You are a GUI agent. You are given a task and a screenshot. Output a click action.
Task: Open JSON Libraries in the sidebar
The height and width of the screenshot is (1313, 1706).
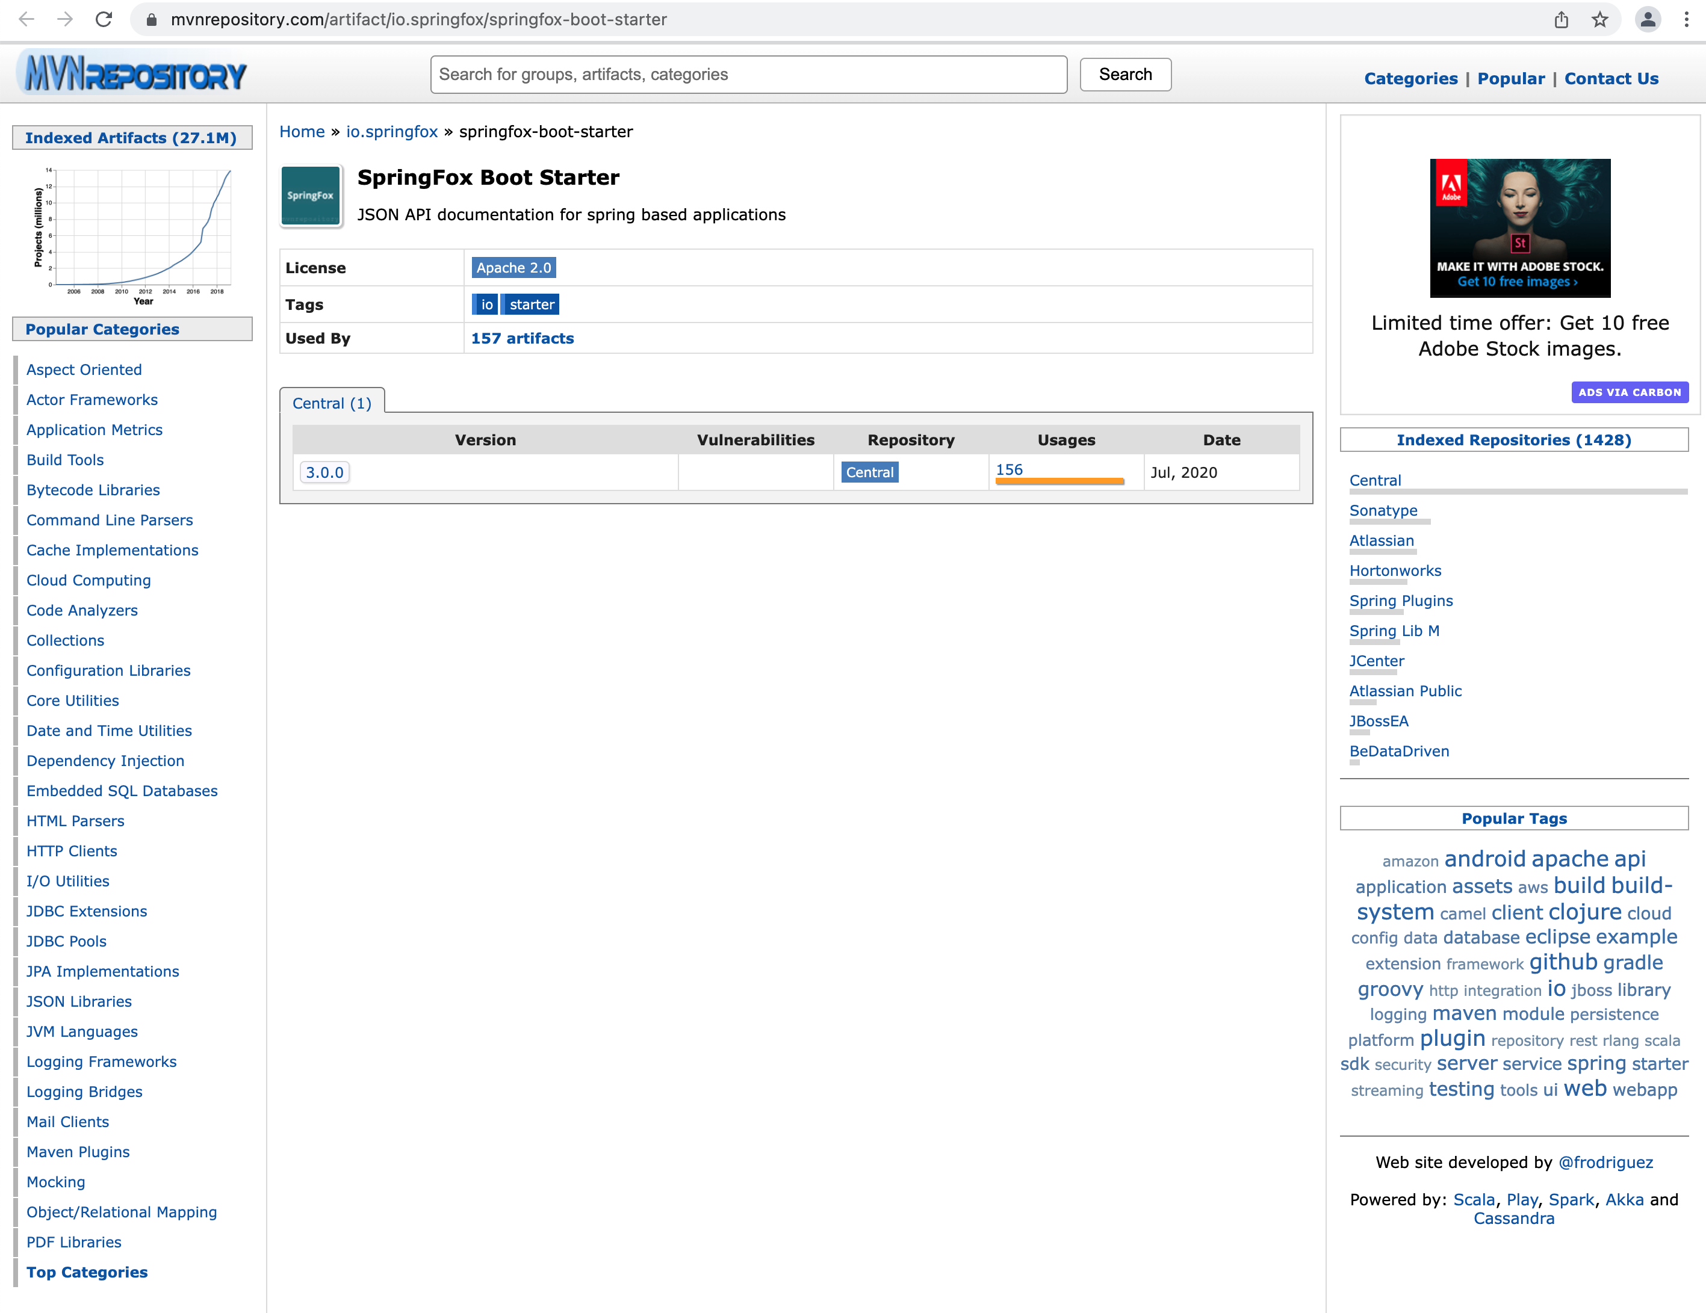click(78, 1001)
